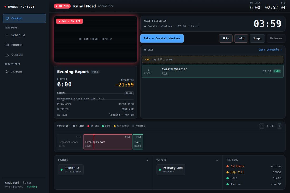This screenshot has width=290, height=193.
Task: Go to Schedule in the sidebar
Action: coord(25,35)
